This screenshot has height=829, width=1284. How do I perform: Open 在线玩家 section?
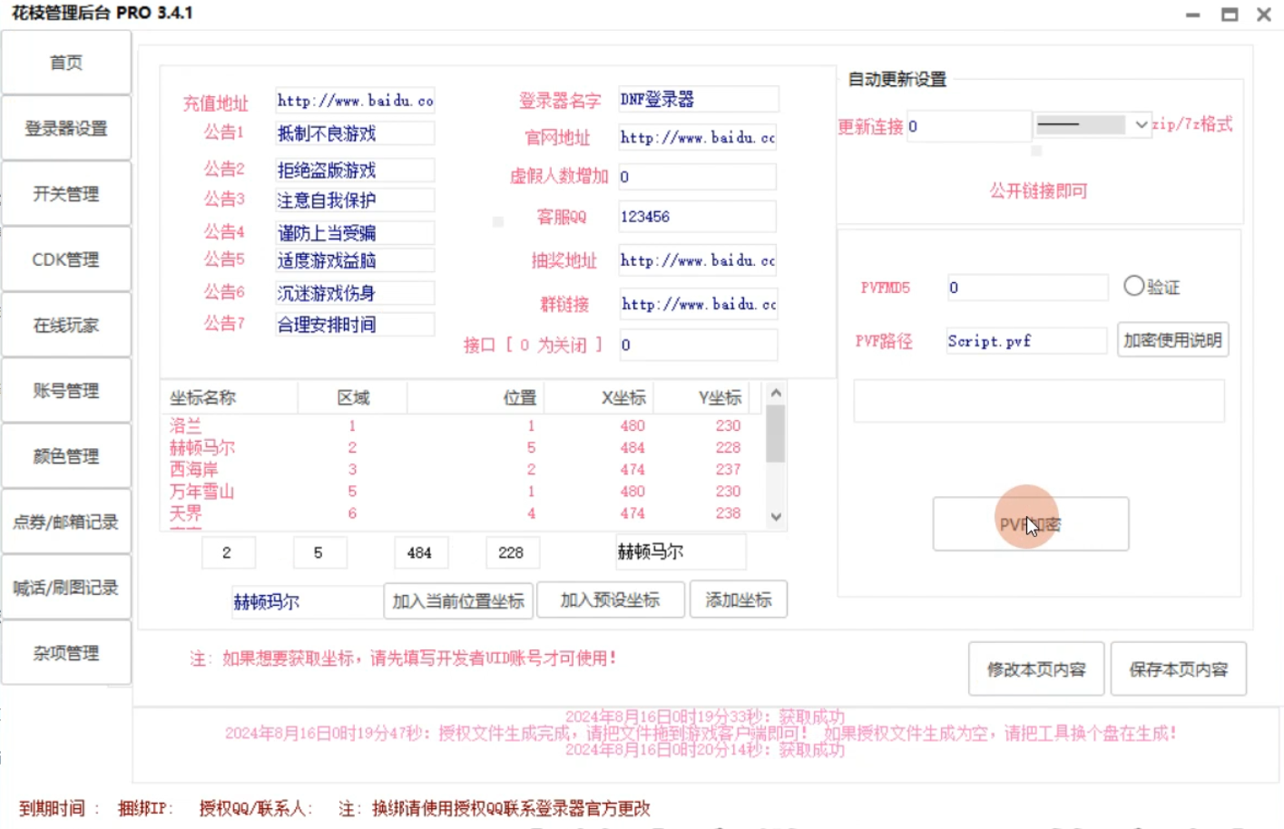pyautogui.click(x=66, y=325)
